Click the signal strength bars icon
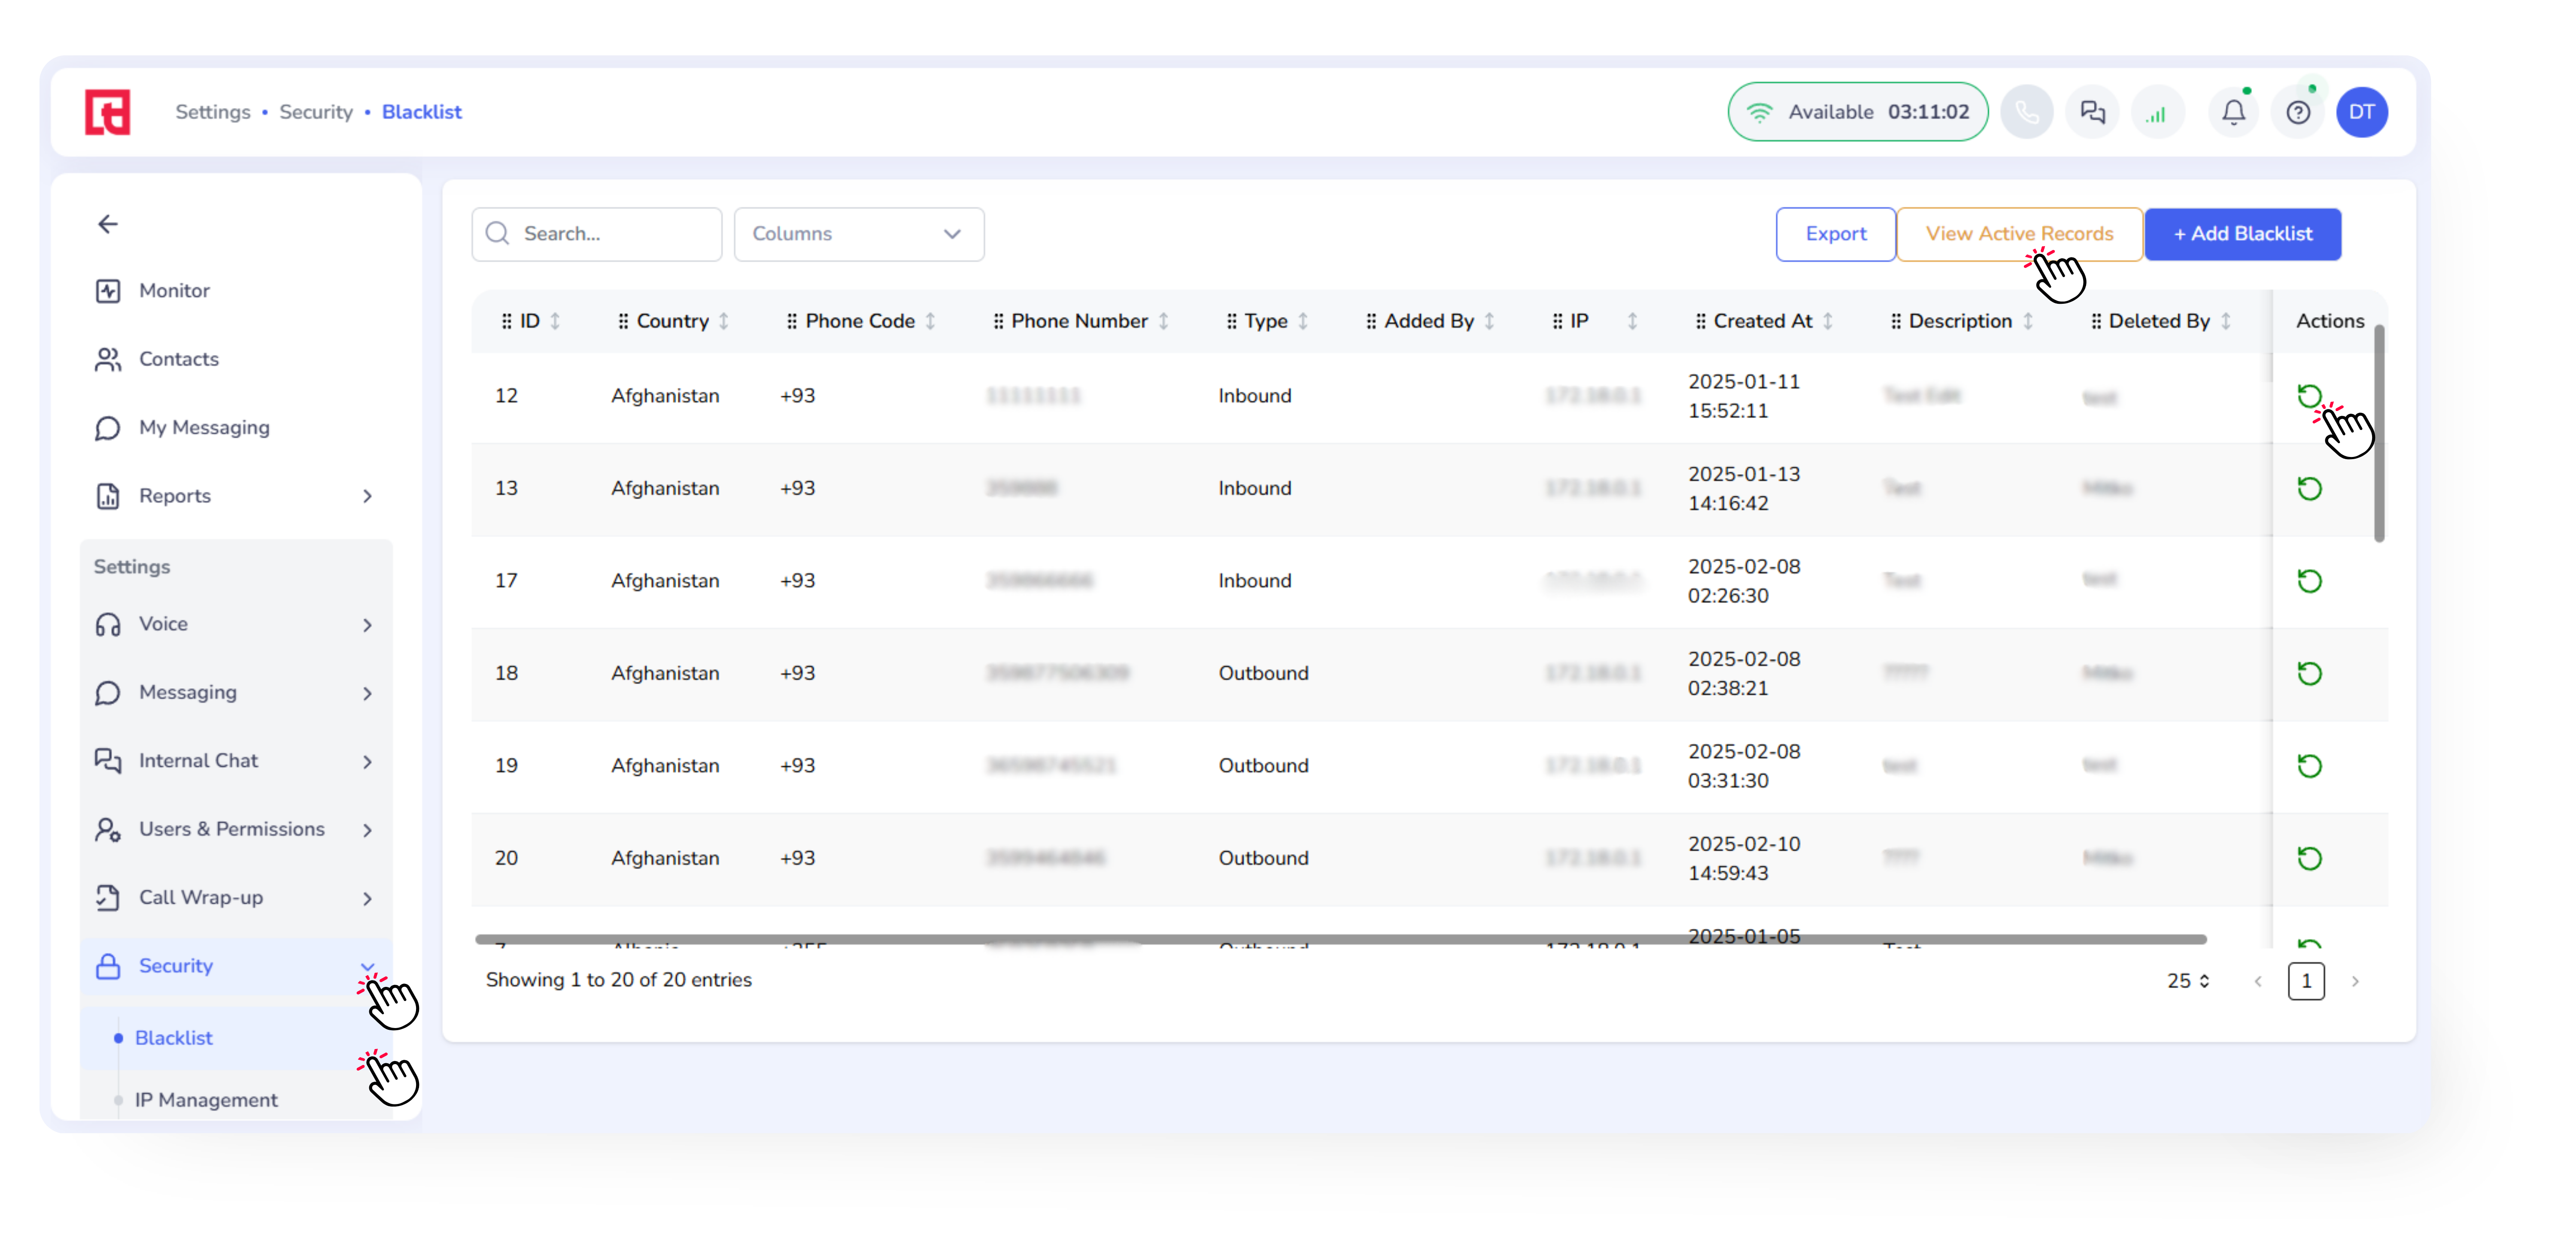The height and width of the screenshot is (1234, 2576). click(2157, 112)
